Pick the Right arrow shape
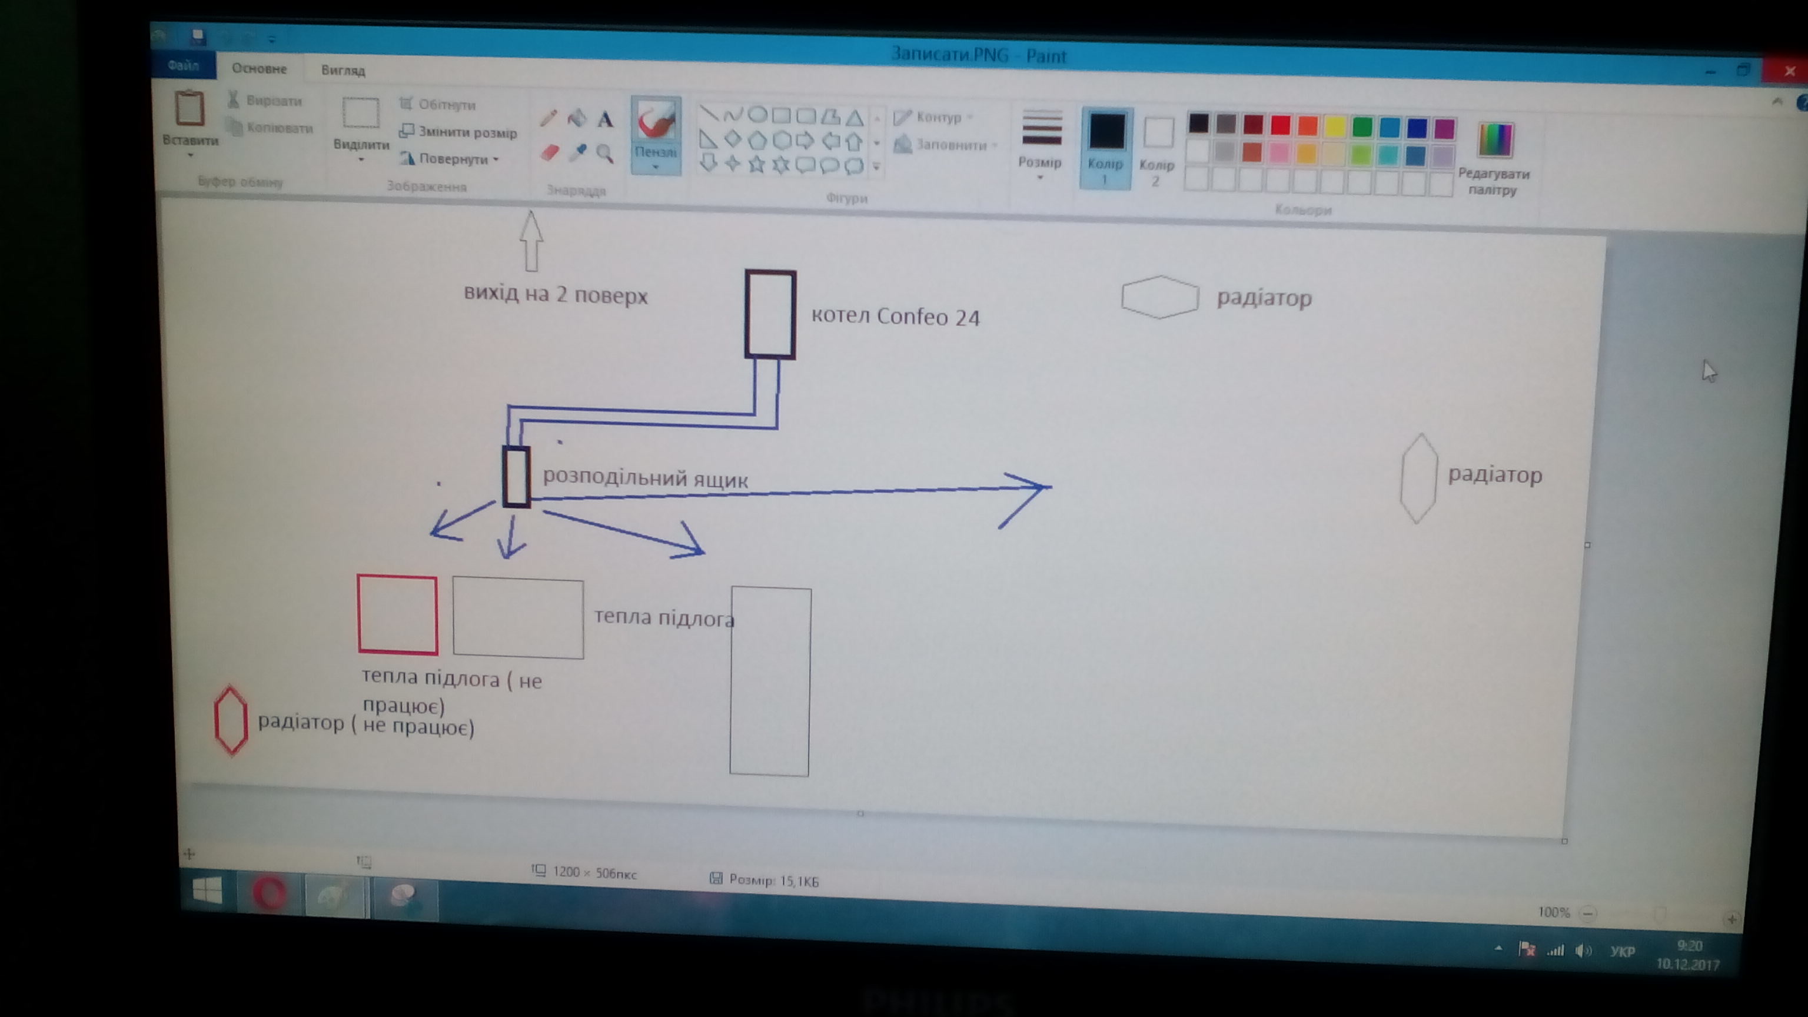Image resolution: width=1808 pixels, height=1017 pixels. pos(805,141)
